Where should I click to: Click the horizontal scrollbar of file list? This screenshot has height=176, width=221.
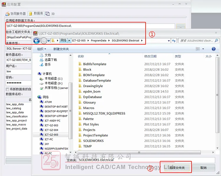[x=139, y=152]
